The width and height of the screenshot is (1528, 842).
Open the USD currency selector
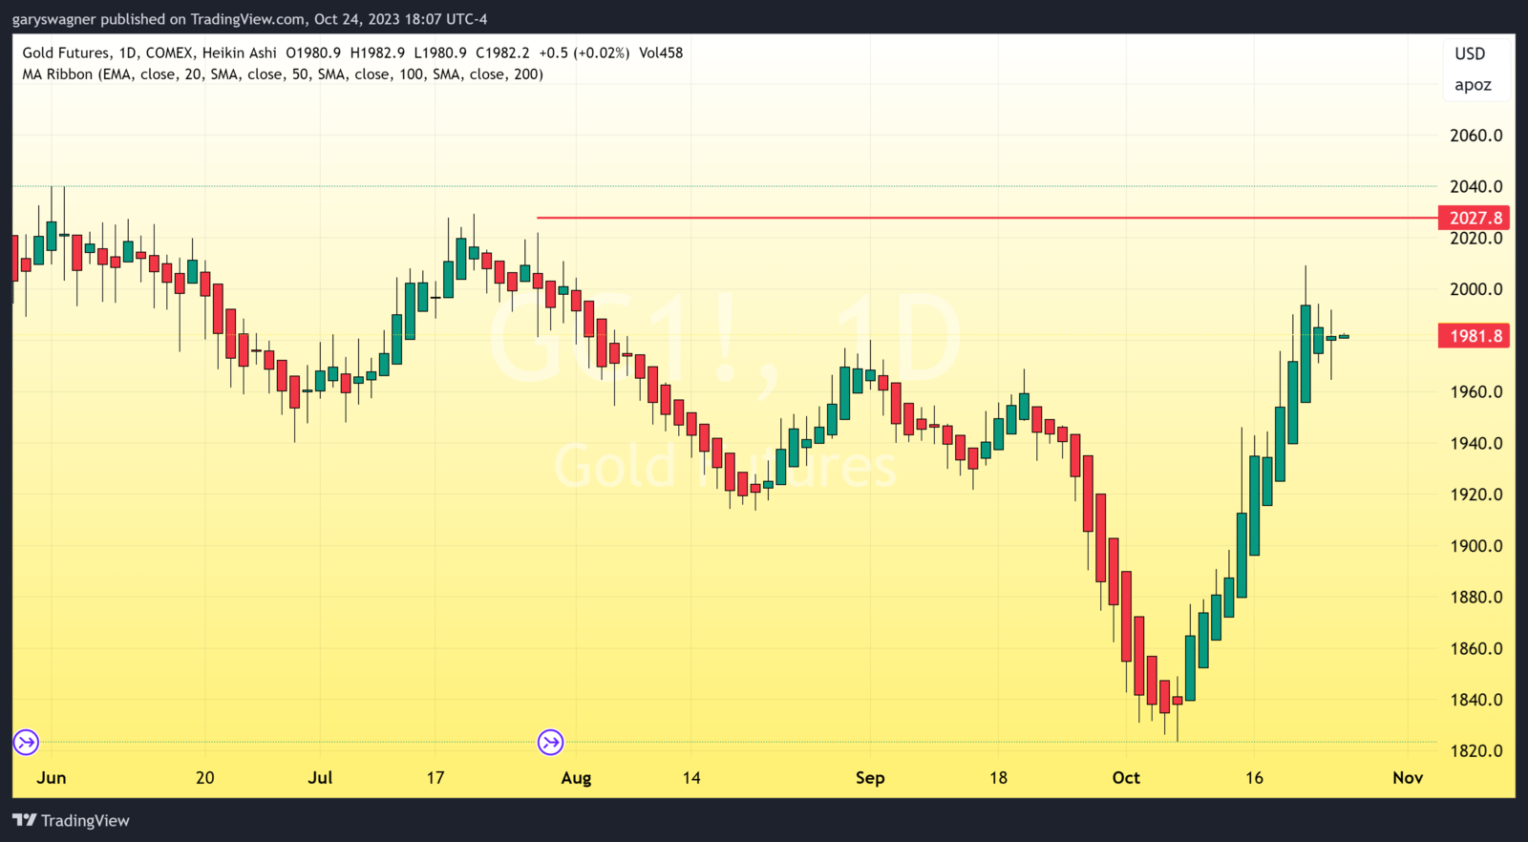pos(1470,54)
